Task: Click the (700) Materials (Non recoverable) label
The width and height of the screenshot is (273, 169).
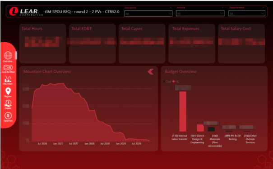Action: [215, 141]
